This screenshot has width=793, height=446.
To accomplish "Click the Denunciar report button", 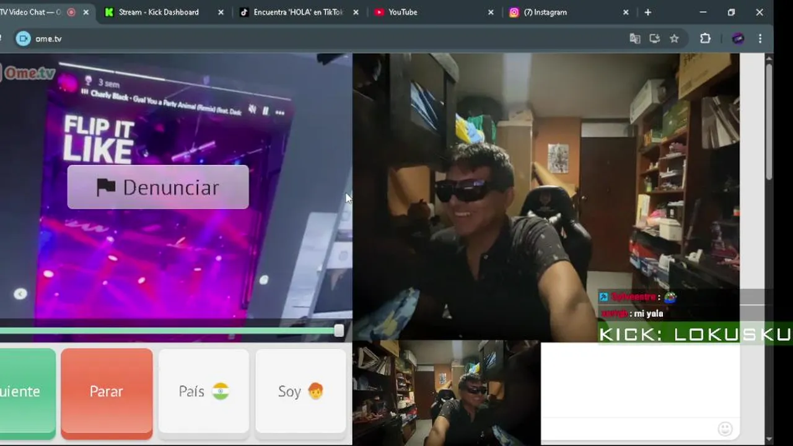I will (x=158, y=187).
